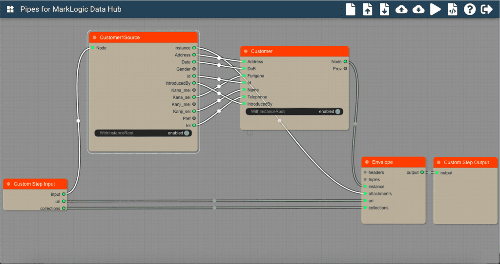Click the cloud download icon

[418, 9]
